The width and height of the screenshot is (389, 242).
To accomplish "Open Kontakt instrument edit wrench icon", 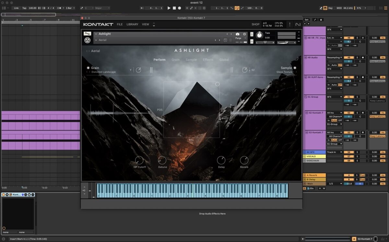I will (87, 34).
